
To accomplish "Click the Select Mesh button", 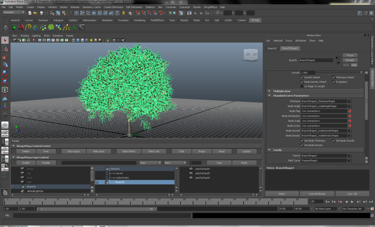I will click(129, 151).
